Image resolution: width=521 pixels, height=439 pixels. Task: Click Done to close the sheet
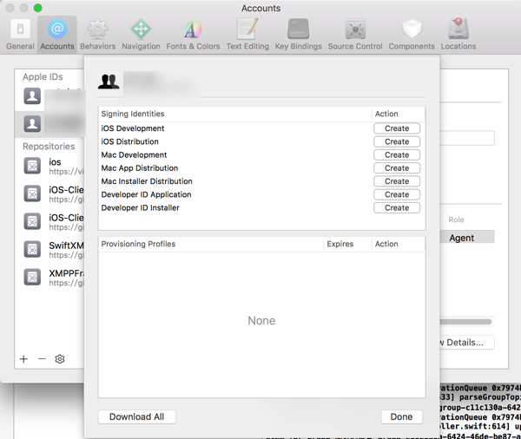[x=401, y=416]
